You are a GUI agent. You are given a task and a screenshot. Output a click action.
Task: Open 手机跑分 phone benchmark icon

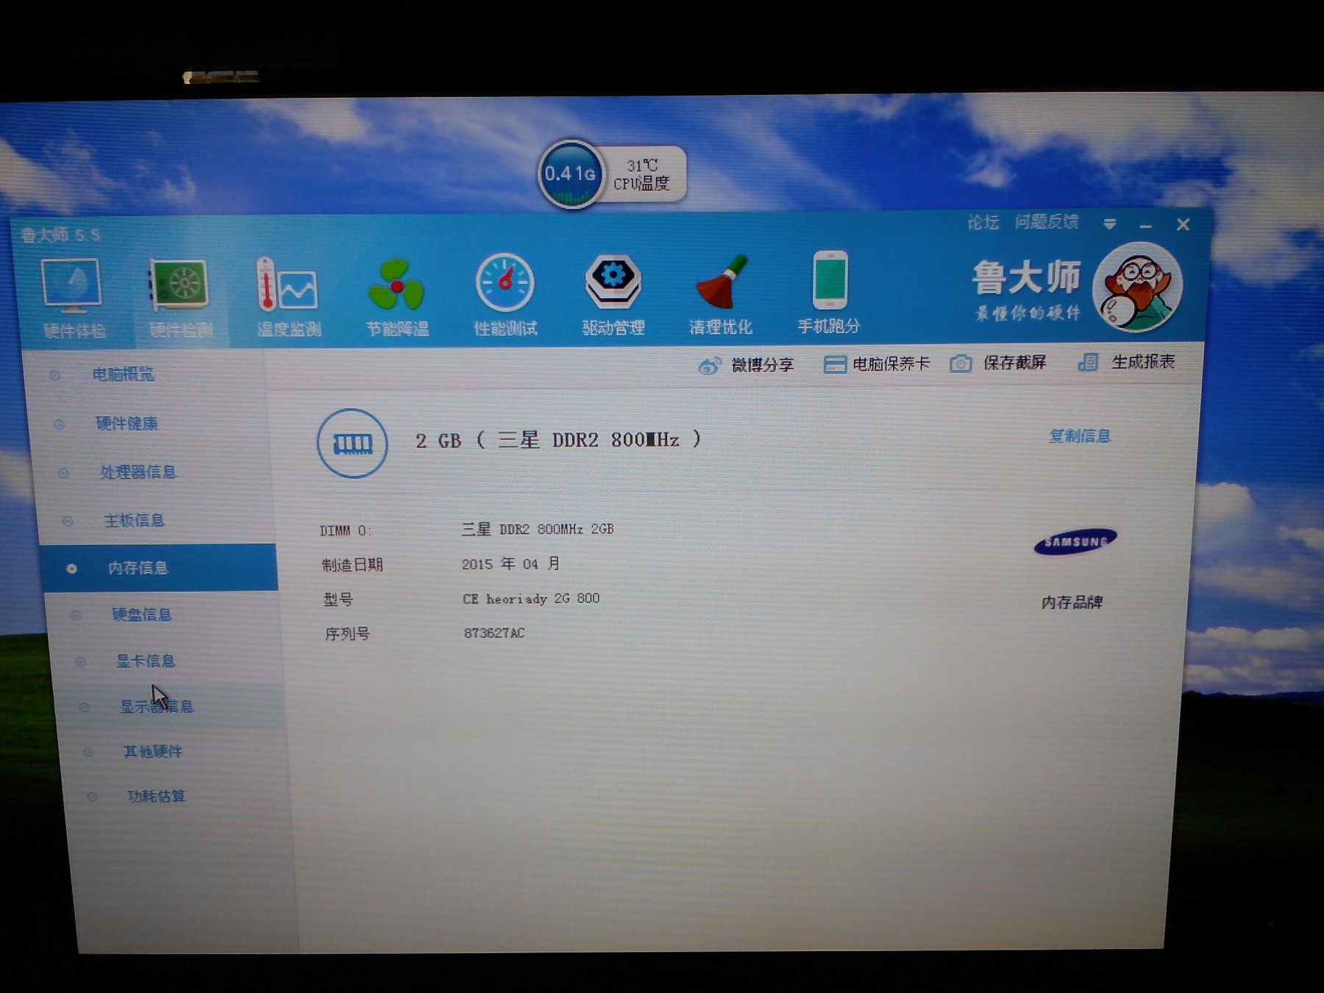829,293
